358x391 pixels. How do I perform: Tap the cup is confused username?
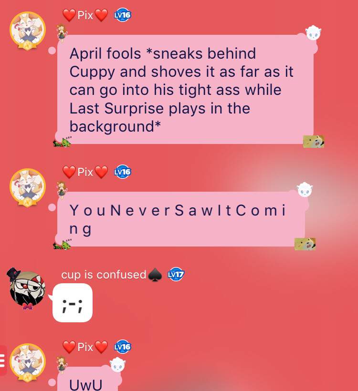[104, 275]
